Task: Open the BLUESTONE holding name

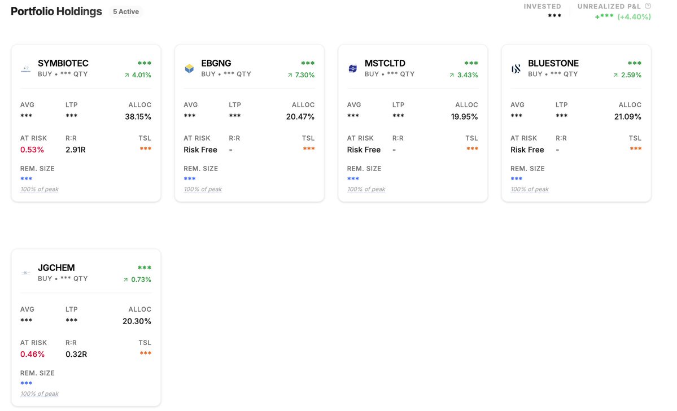Action: (553, 63)
